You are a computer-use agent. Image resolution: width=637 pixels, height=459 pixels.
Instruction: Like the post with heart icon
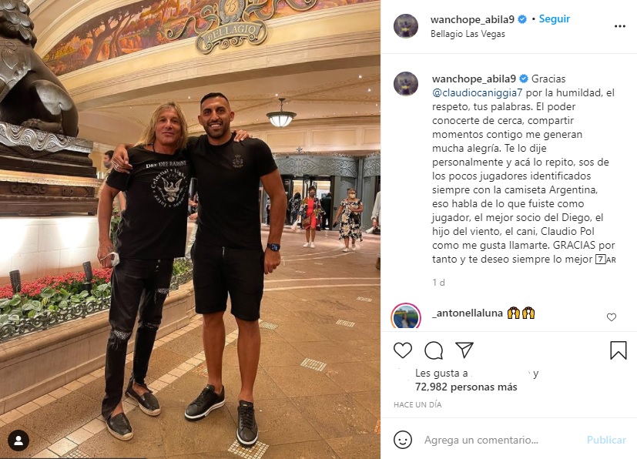[x=403, y=350]
